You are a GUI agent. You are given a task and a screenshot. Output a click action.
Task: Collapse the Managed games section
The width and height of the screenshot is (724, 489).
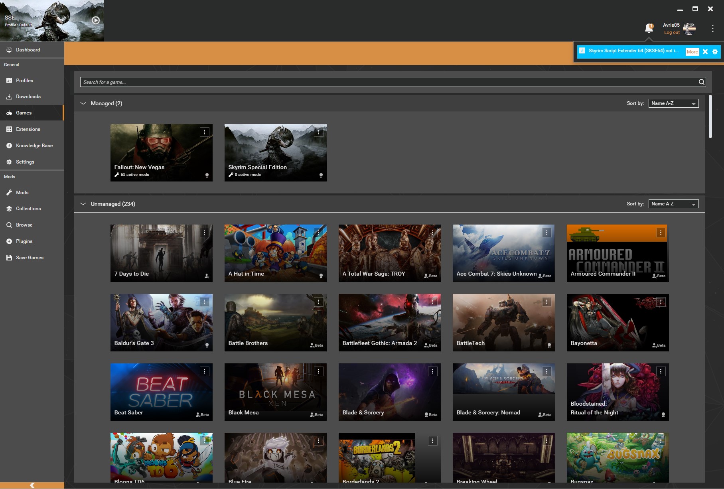pyautogui.click(x=83, y=103)
